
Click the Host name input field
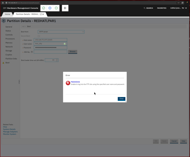click(x=50, y=40)
